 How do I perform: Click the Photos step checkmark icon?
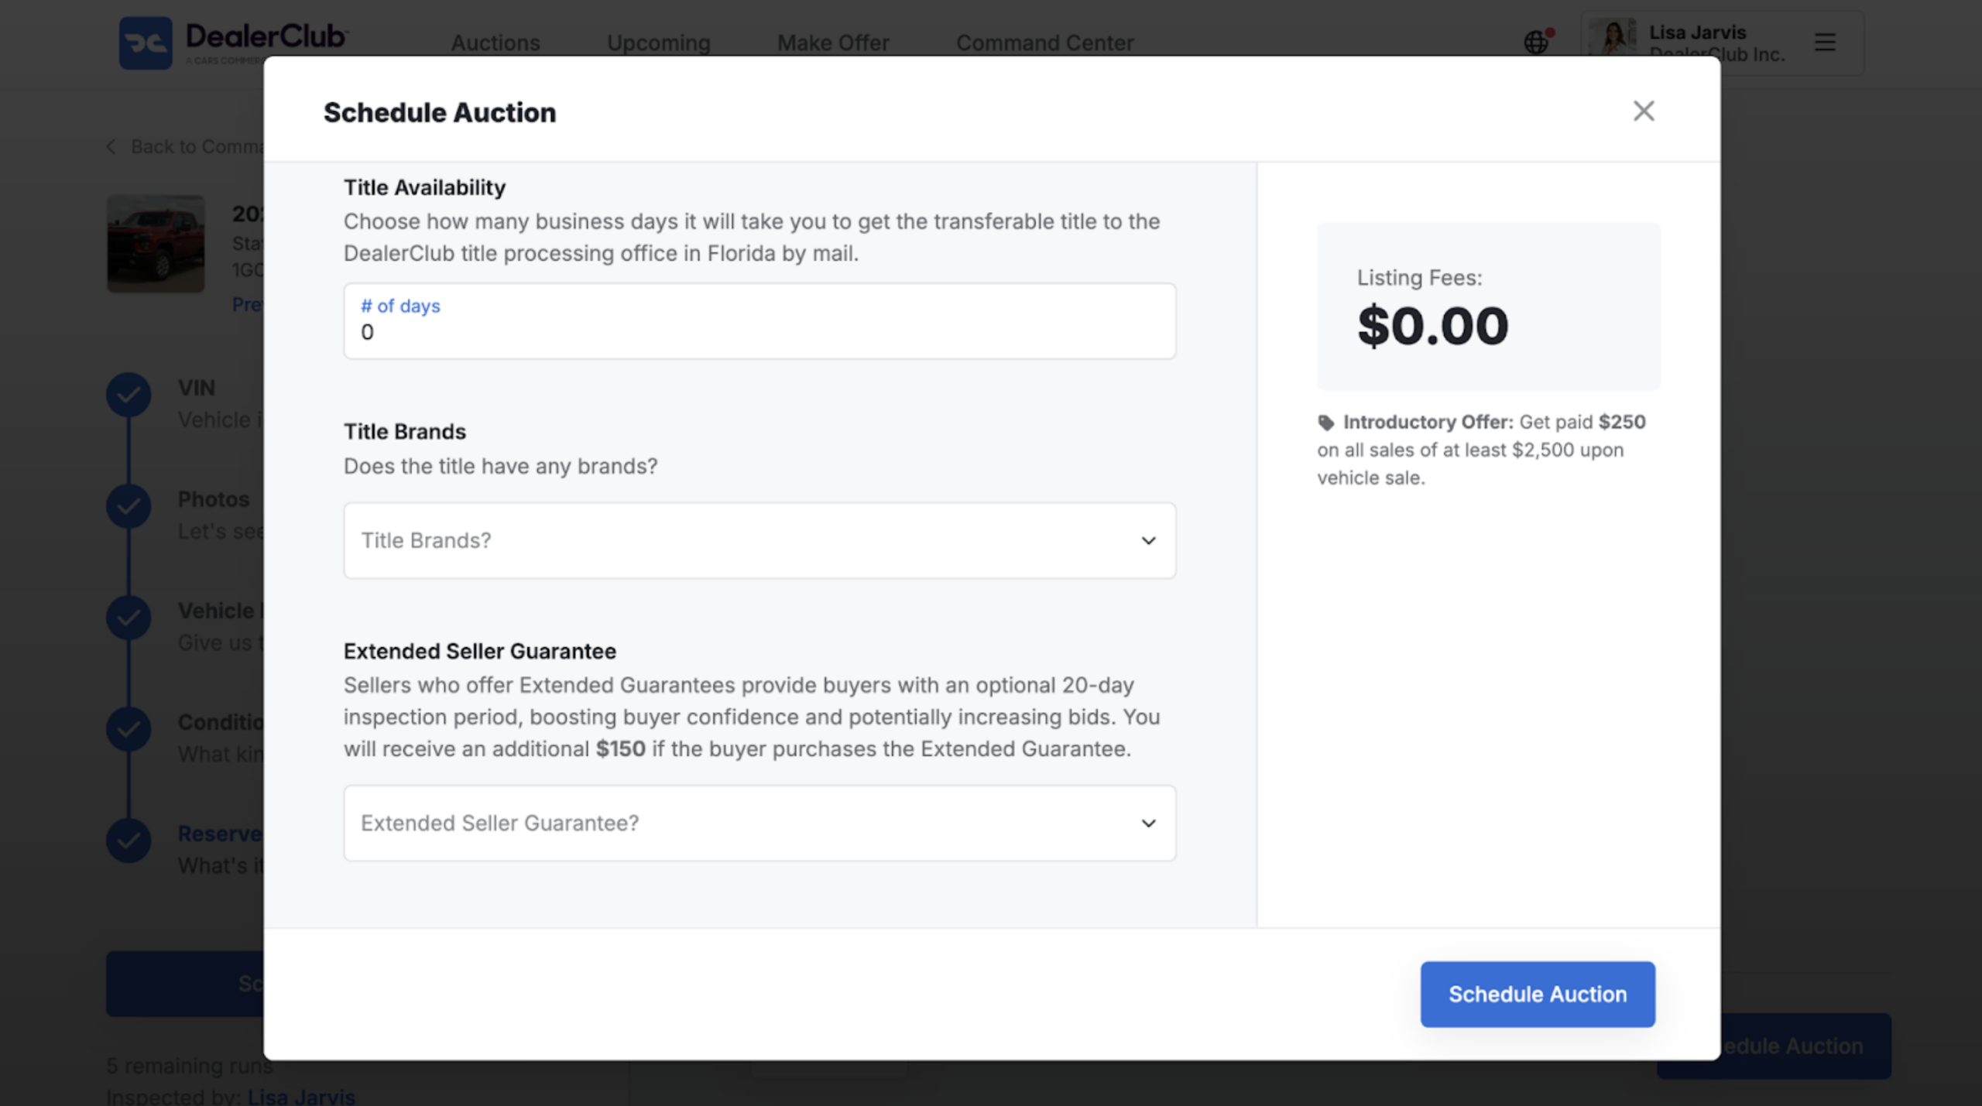pos(129,506)
